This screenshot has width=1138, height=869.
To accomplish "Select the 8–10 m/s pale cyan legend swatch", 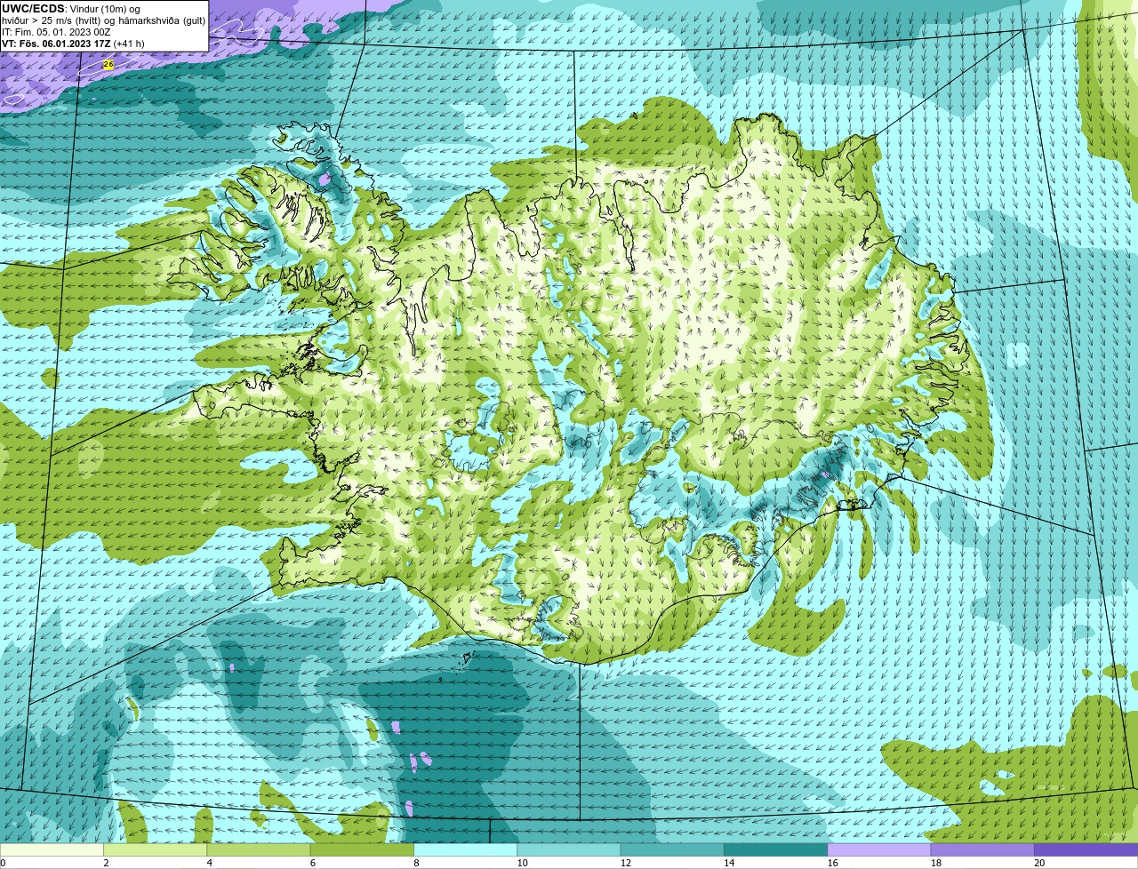I will point(466,849).
